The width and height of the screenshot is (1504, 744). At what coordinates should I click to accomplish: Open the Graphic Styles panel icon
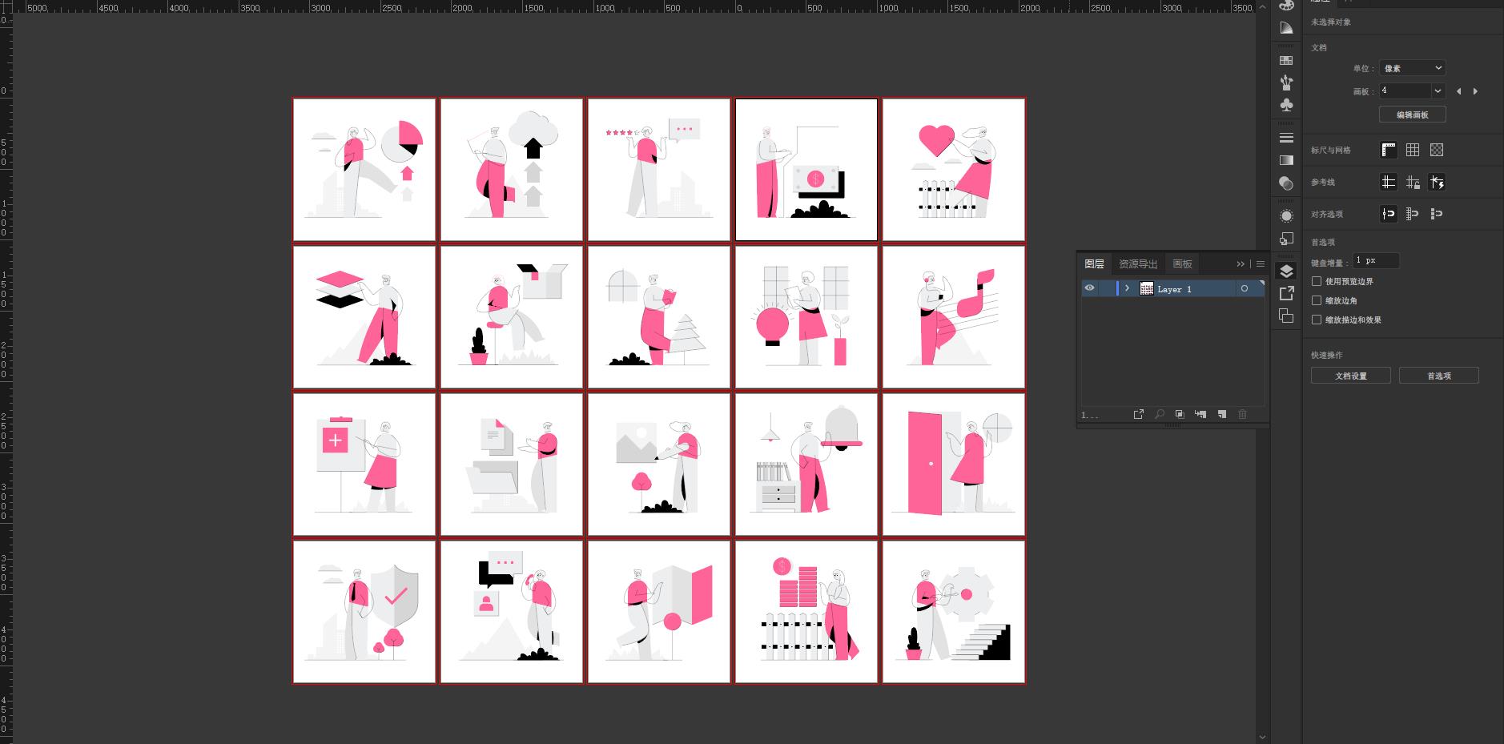pyautogui.click(x=1286, y=239)
